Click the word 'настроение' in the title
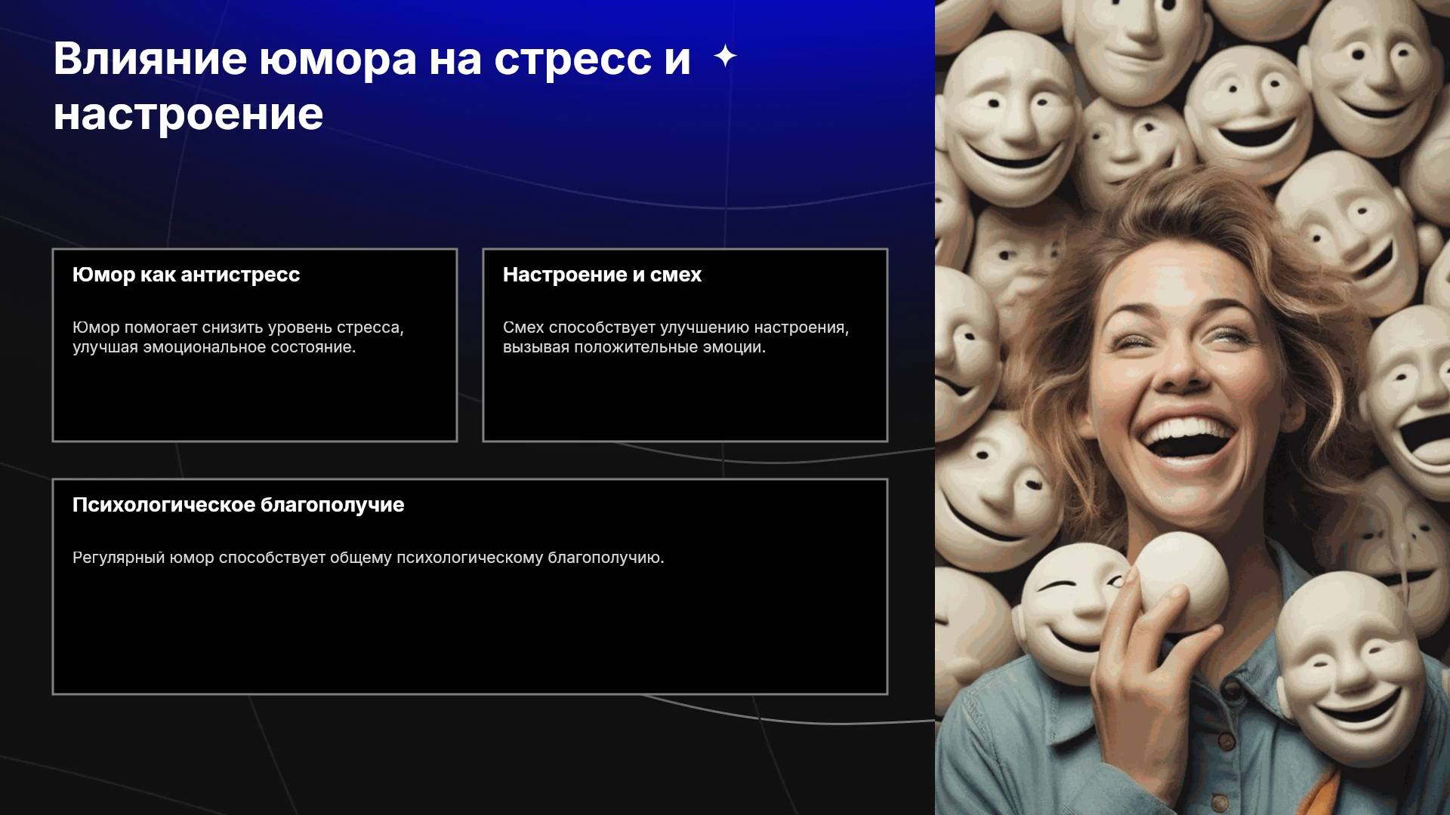The height and width of the screenshot is (815, 1450). point(189,115)
